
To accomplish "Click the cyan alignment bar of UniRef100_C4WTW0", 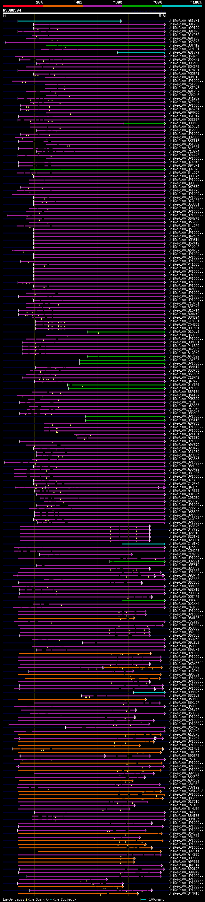I will (x=143, y=544).
